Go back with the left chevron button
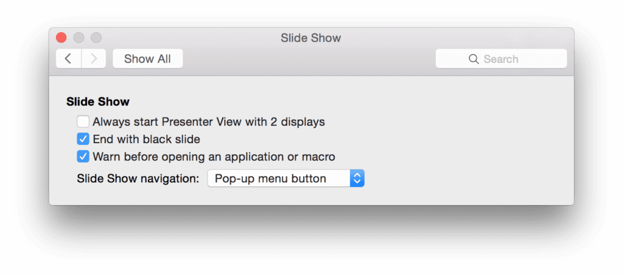The height and width of the screenshot is (275, 623). [x=69, y=59]
